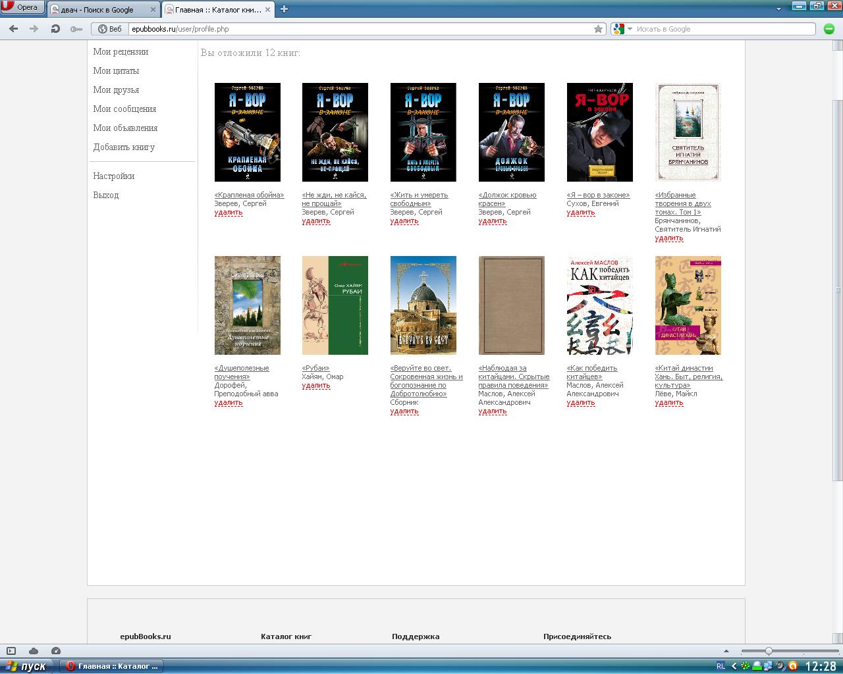Go back with the browser back arrow

[13, 29]
